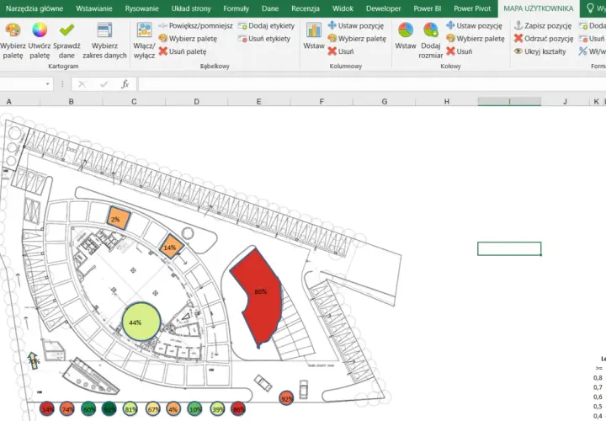Toggle Ukryj kształty shape visibility
This screenshot has height=421, width=606.
(540, 51)
